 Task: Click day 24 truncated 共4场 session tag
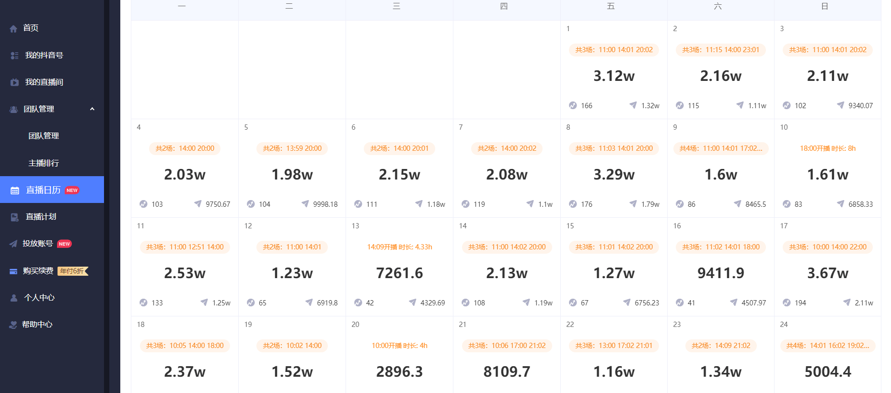point(828,346)
